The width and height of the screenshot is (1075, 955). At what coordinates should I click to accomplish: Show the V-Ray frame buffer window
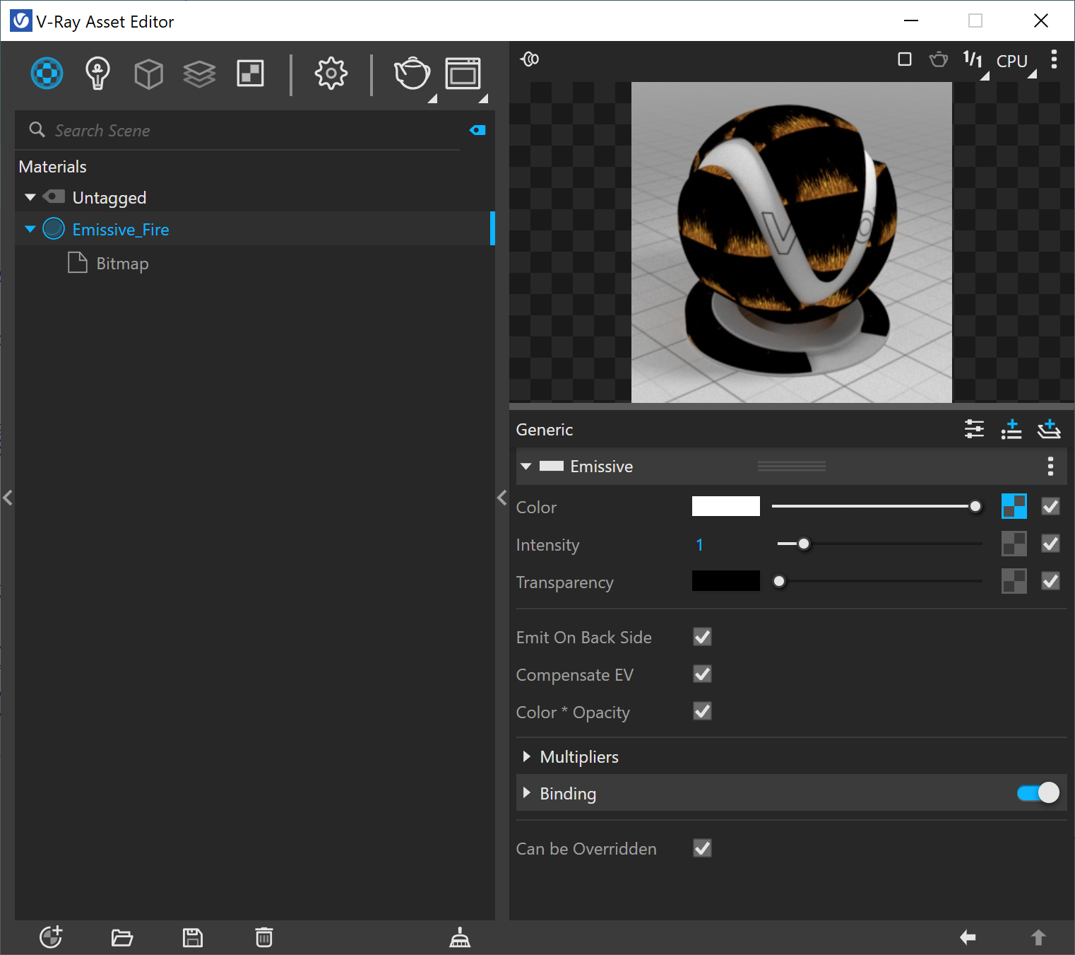pos(463,74)
